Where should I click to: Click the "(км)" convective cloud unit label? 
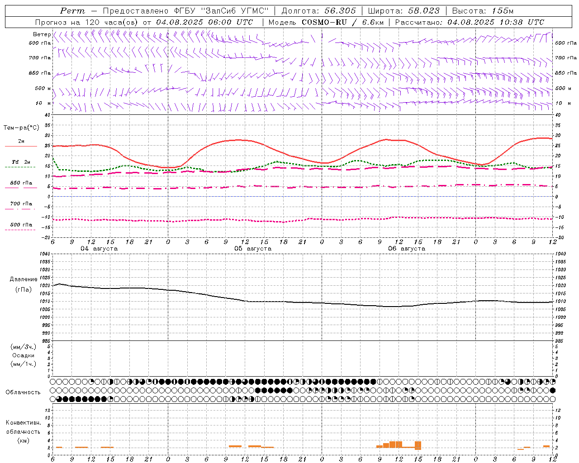[x=24, y=440]
